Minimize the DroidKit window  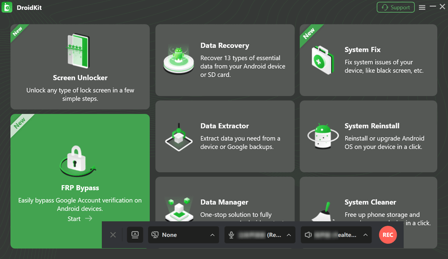(x=433, y=6)
